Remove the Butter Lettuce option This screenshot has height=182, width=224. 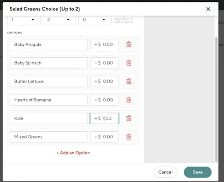129,81
